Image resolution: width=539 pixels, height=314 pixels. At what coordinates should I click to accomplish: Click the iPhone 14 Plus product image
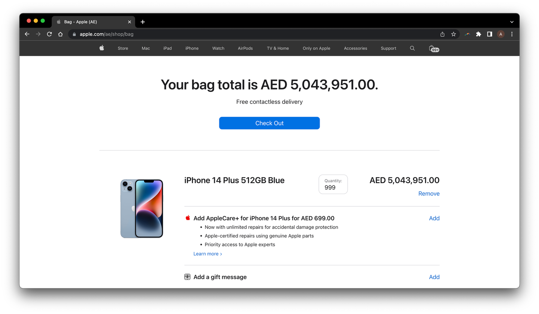pyautogui.click(x=142, y=208)
